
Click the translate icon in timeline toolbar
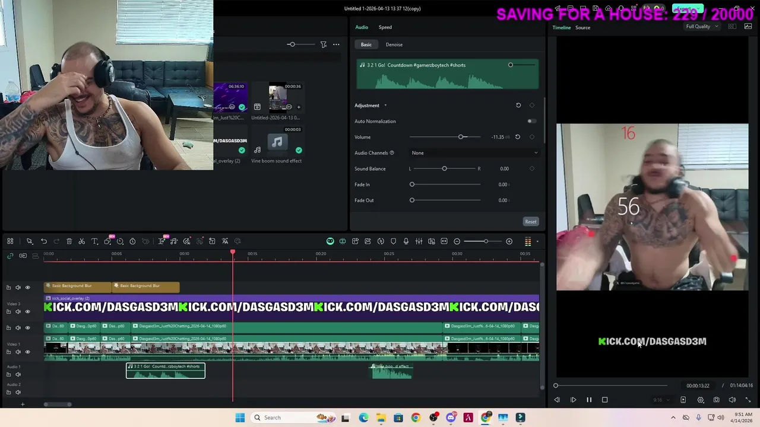(225, 241)
